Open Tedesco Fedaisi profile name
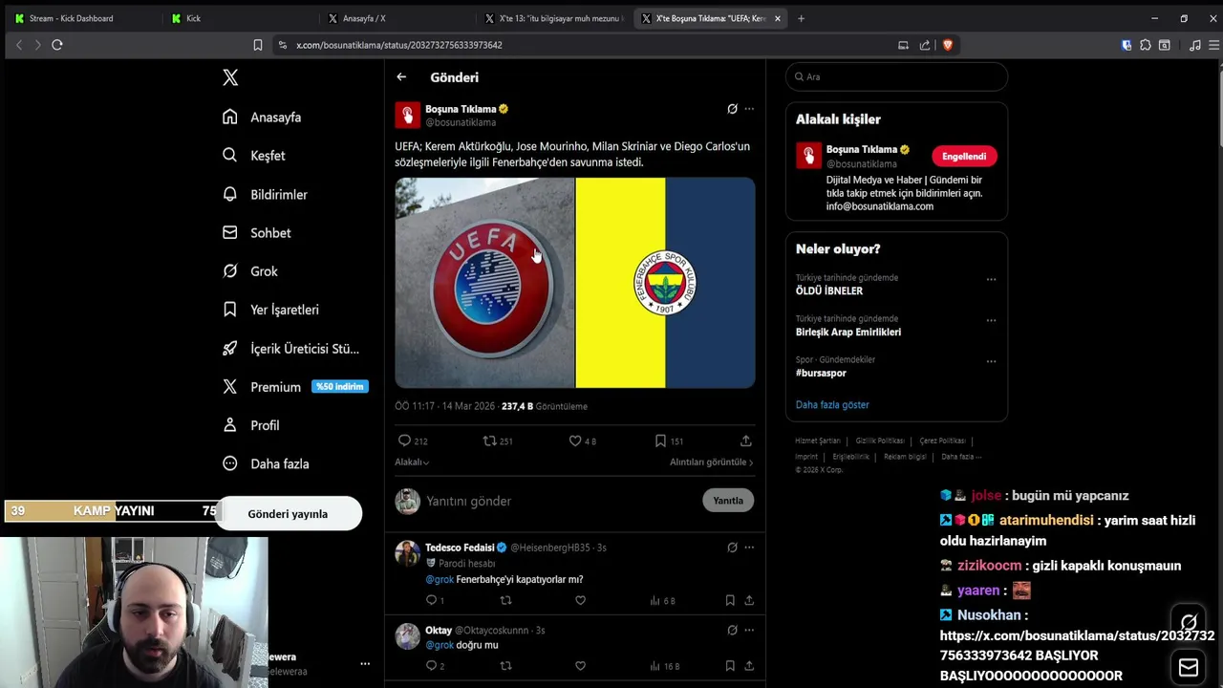The height and width of the screenshot is (688, 1223). pos(460,548)
